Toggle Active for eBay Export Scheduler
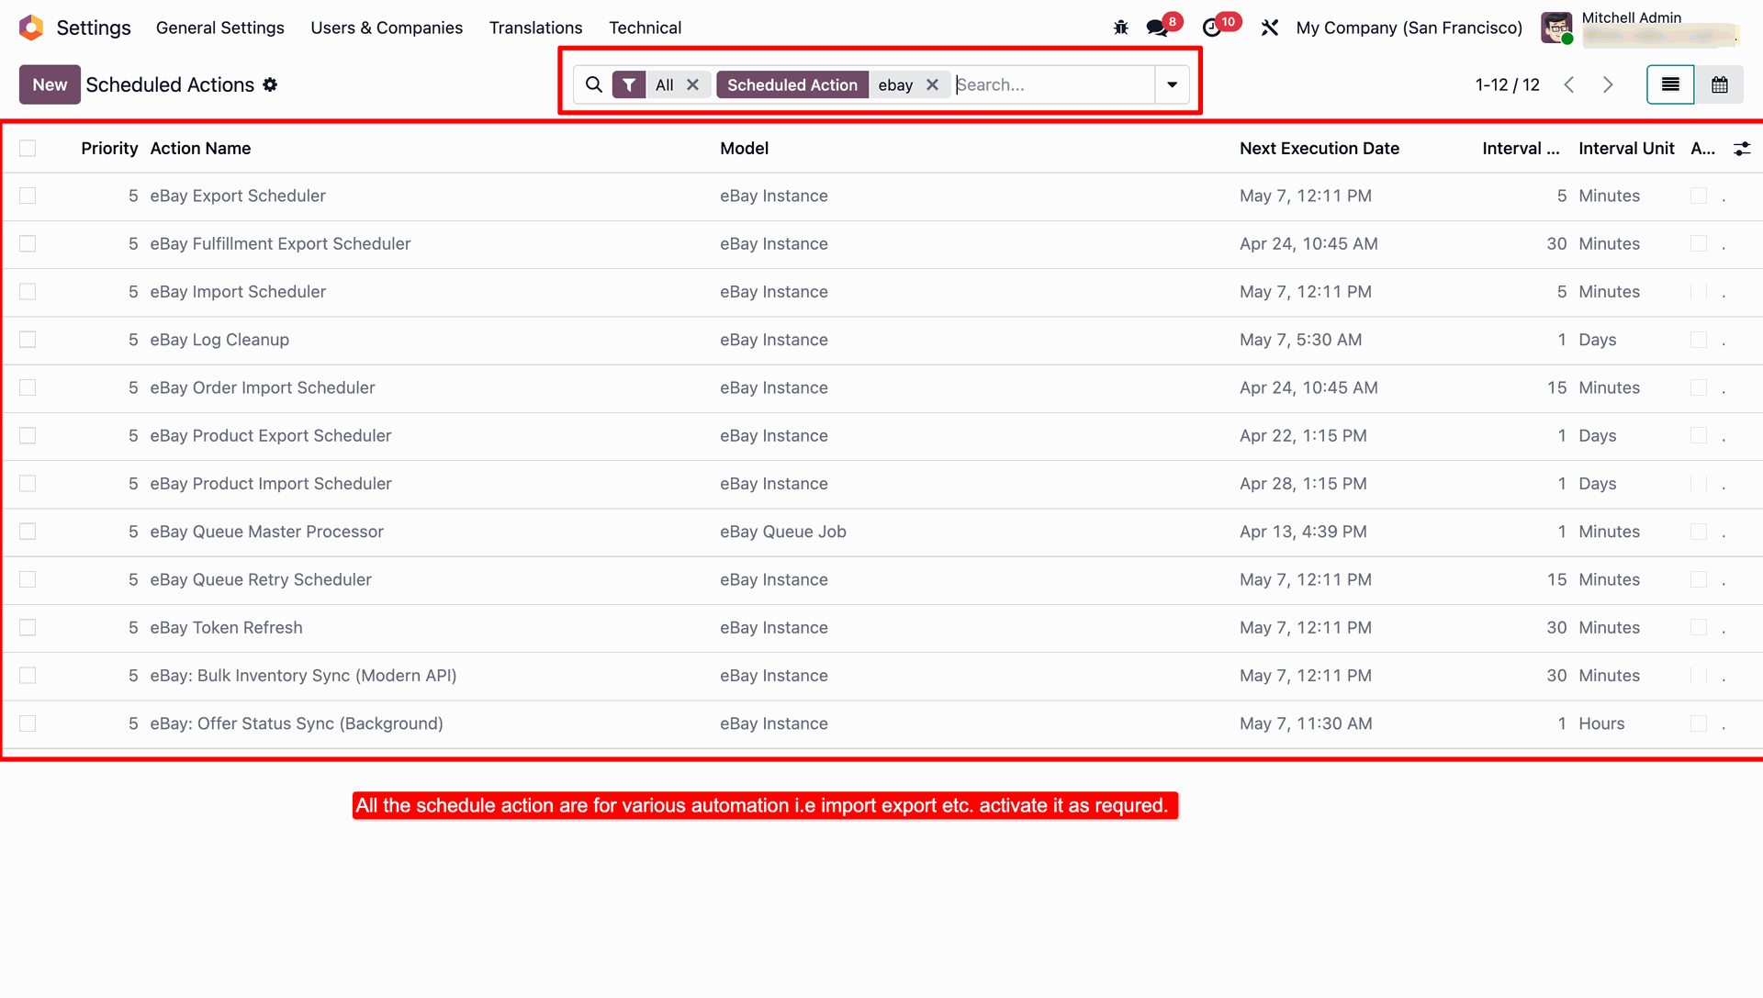 (x=1699, y=196)
